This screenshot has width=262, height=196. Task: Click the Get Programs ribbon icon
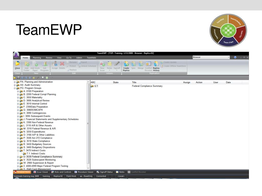click(x=45, y=64)
